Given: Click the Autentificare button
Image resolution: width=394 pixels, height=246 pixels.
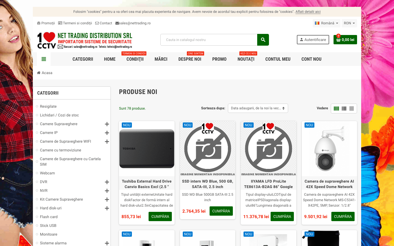Looking at the screenshot, I should pos(313,40).
